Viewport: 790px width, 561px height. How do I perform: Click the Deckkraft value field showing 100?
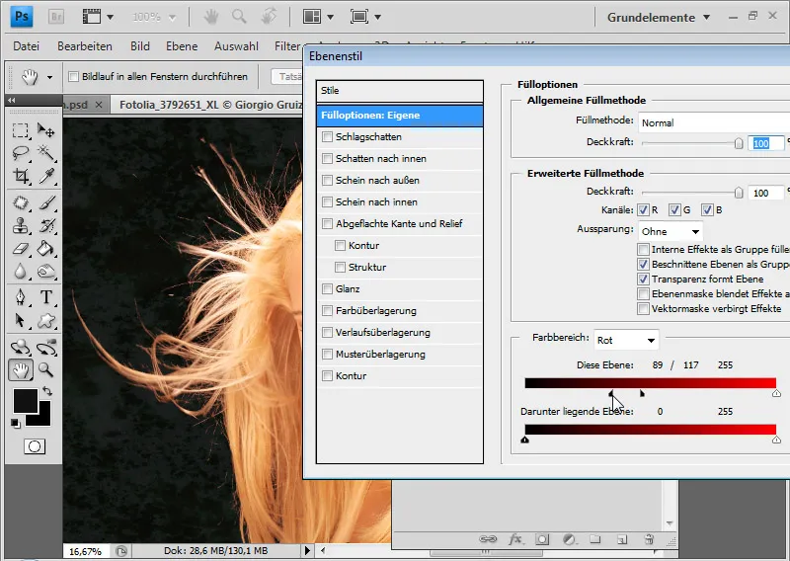pos(765,143)
